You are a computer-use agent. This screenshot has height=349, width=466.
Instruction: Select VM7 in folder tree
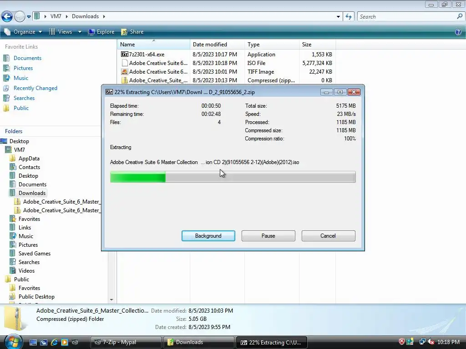click(19, 150)
